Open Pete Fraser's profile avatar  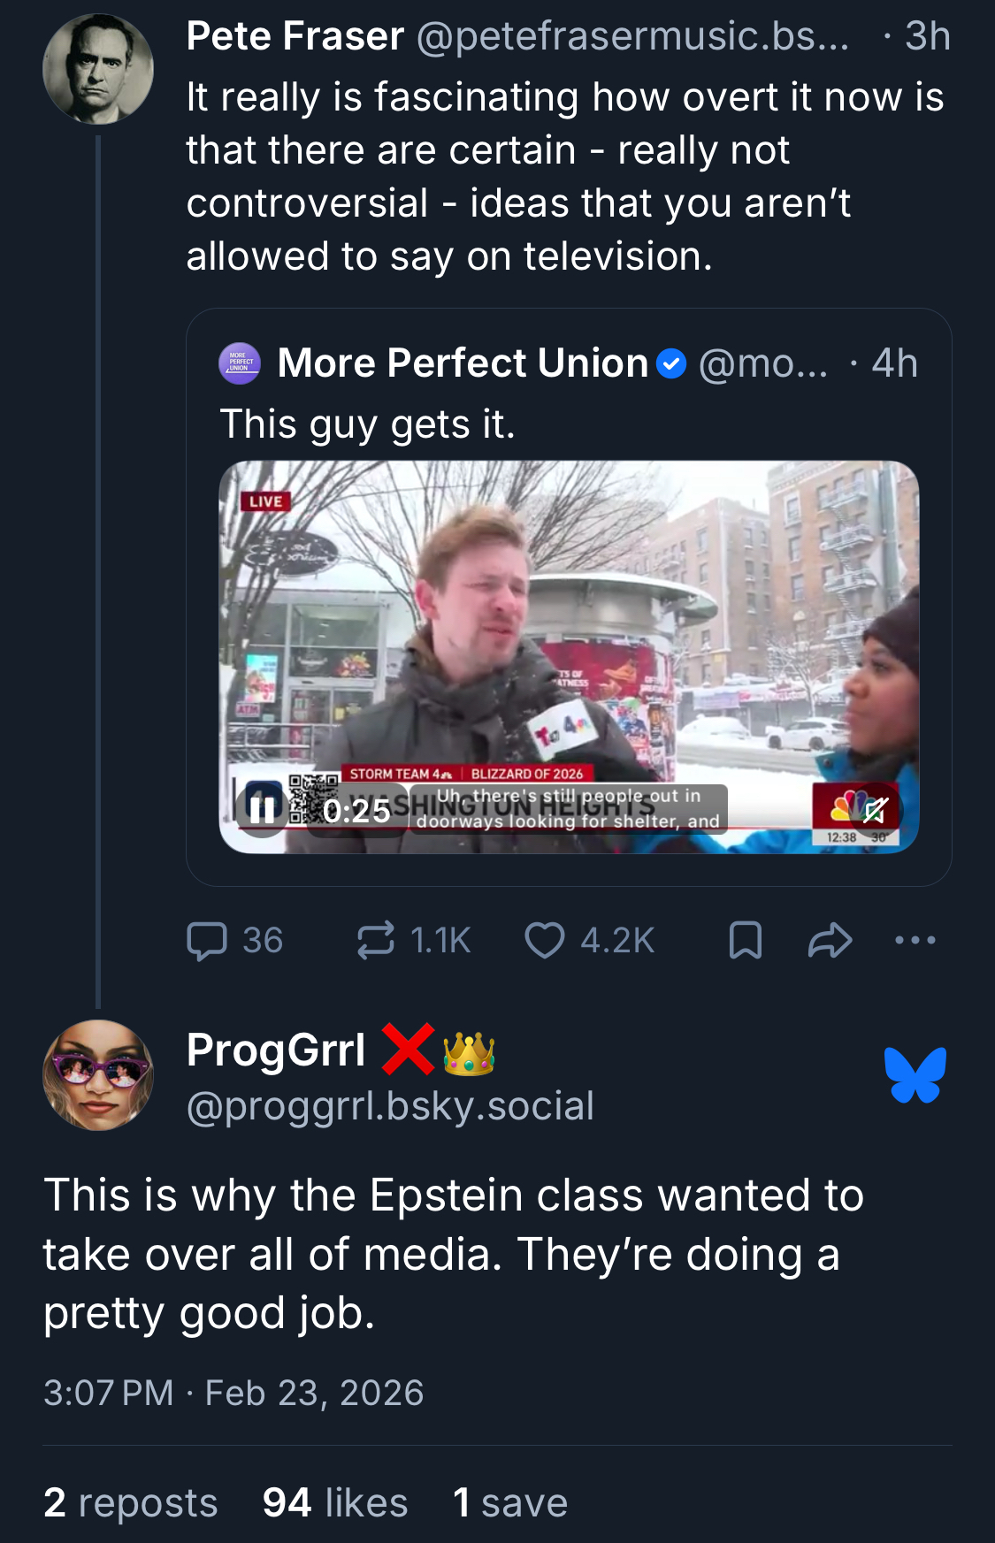click(x=98, y=69)
